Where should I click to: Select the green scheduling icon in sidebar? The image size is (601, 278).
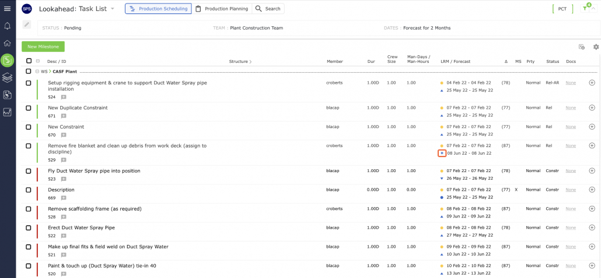tap(7, 60)
